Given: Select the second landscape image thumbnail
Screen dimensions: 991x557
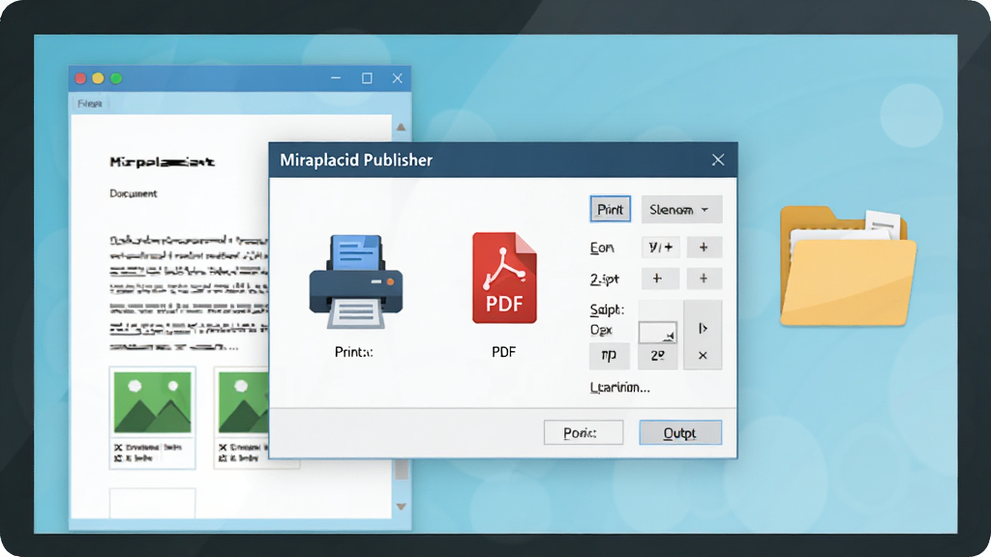Looking at the screenshot, I should 244,402.
